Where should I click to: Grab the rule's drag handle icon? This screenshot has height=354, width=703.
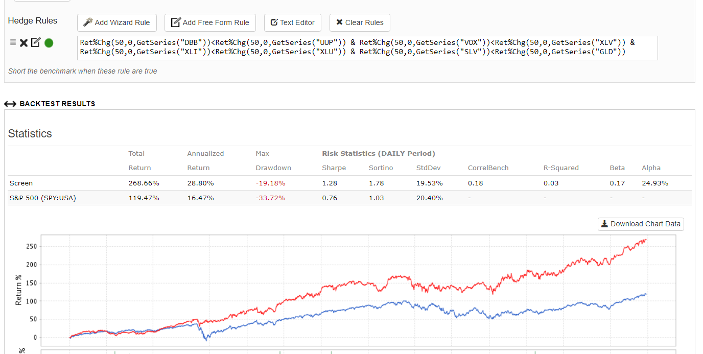tap(13, 42)
